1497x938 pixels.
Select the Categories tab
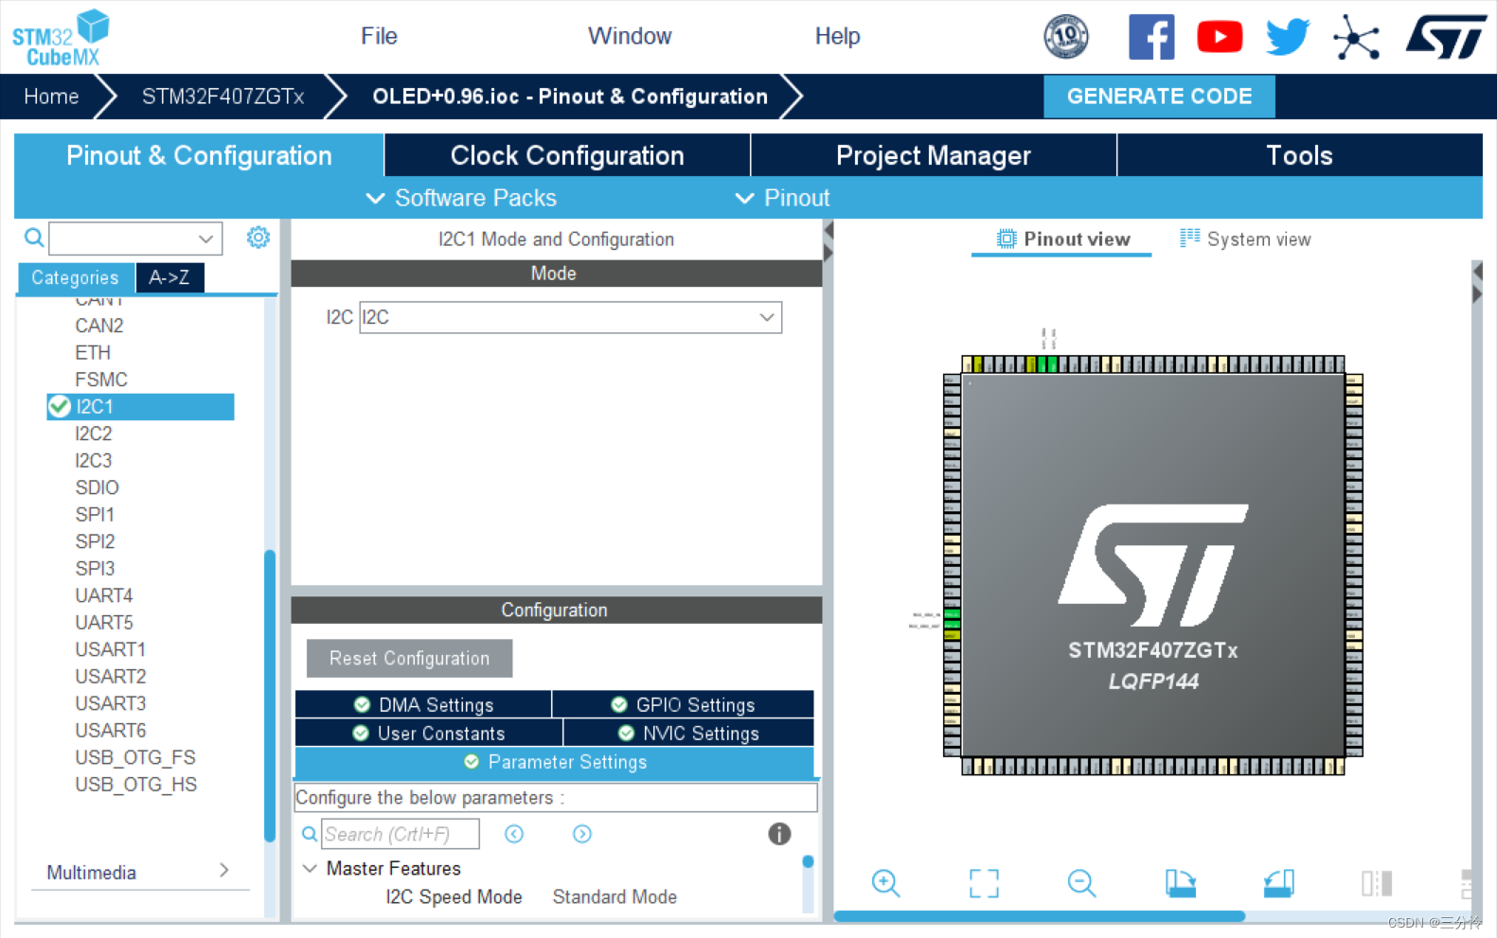tap(76, 277)
